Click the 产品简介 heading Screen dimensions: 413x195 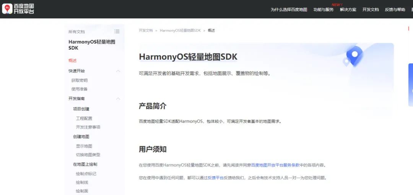[x=153, y=106]
